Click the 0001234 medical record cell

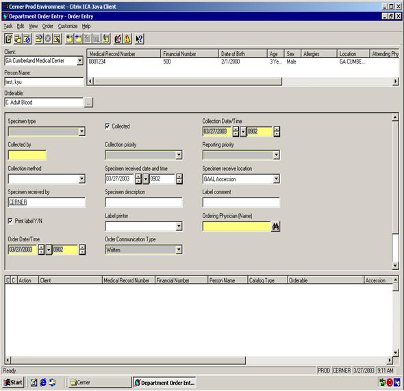pyautogui.click(x=97, y=62)
